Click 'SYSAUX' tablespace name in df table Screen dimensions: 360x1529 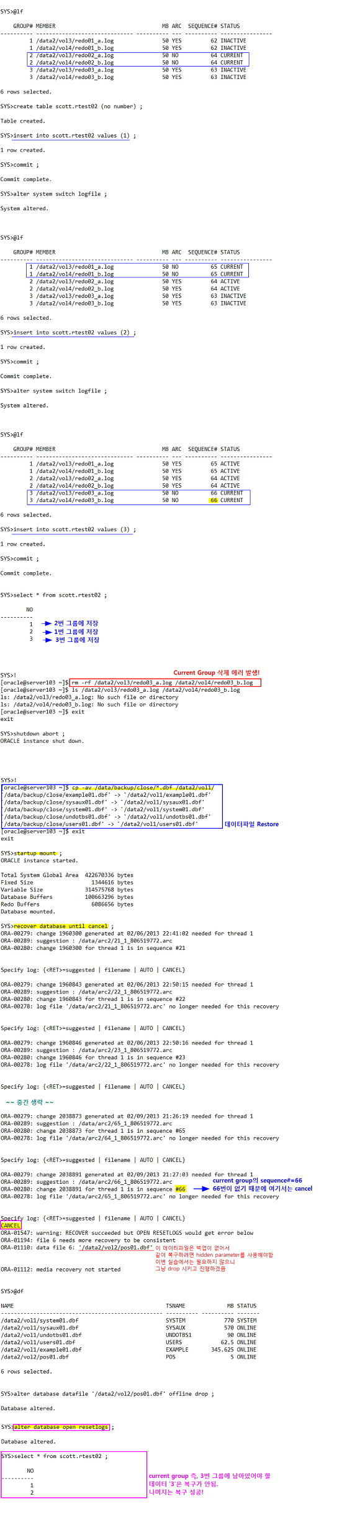click(x=176, y=1329)
